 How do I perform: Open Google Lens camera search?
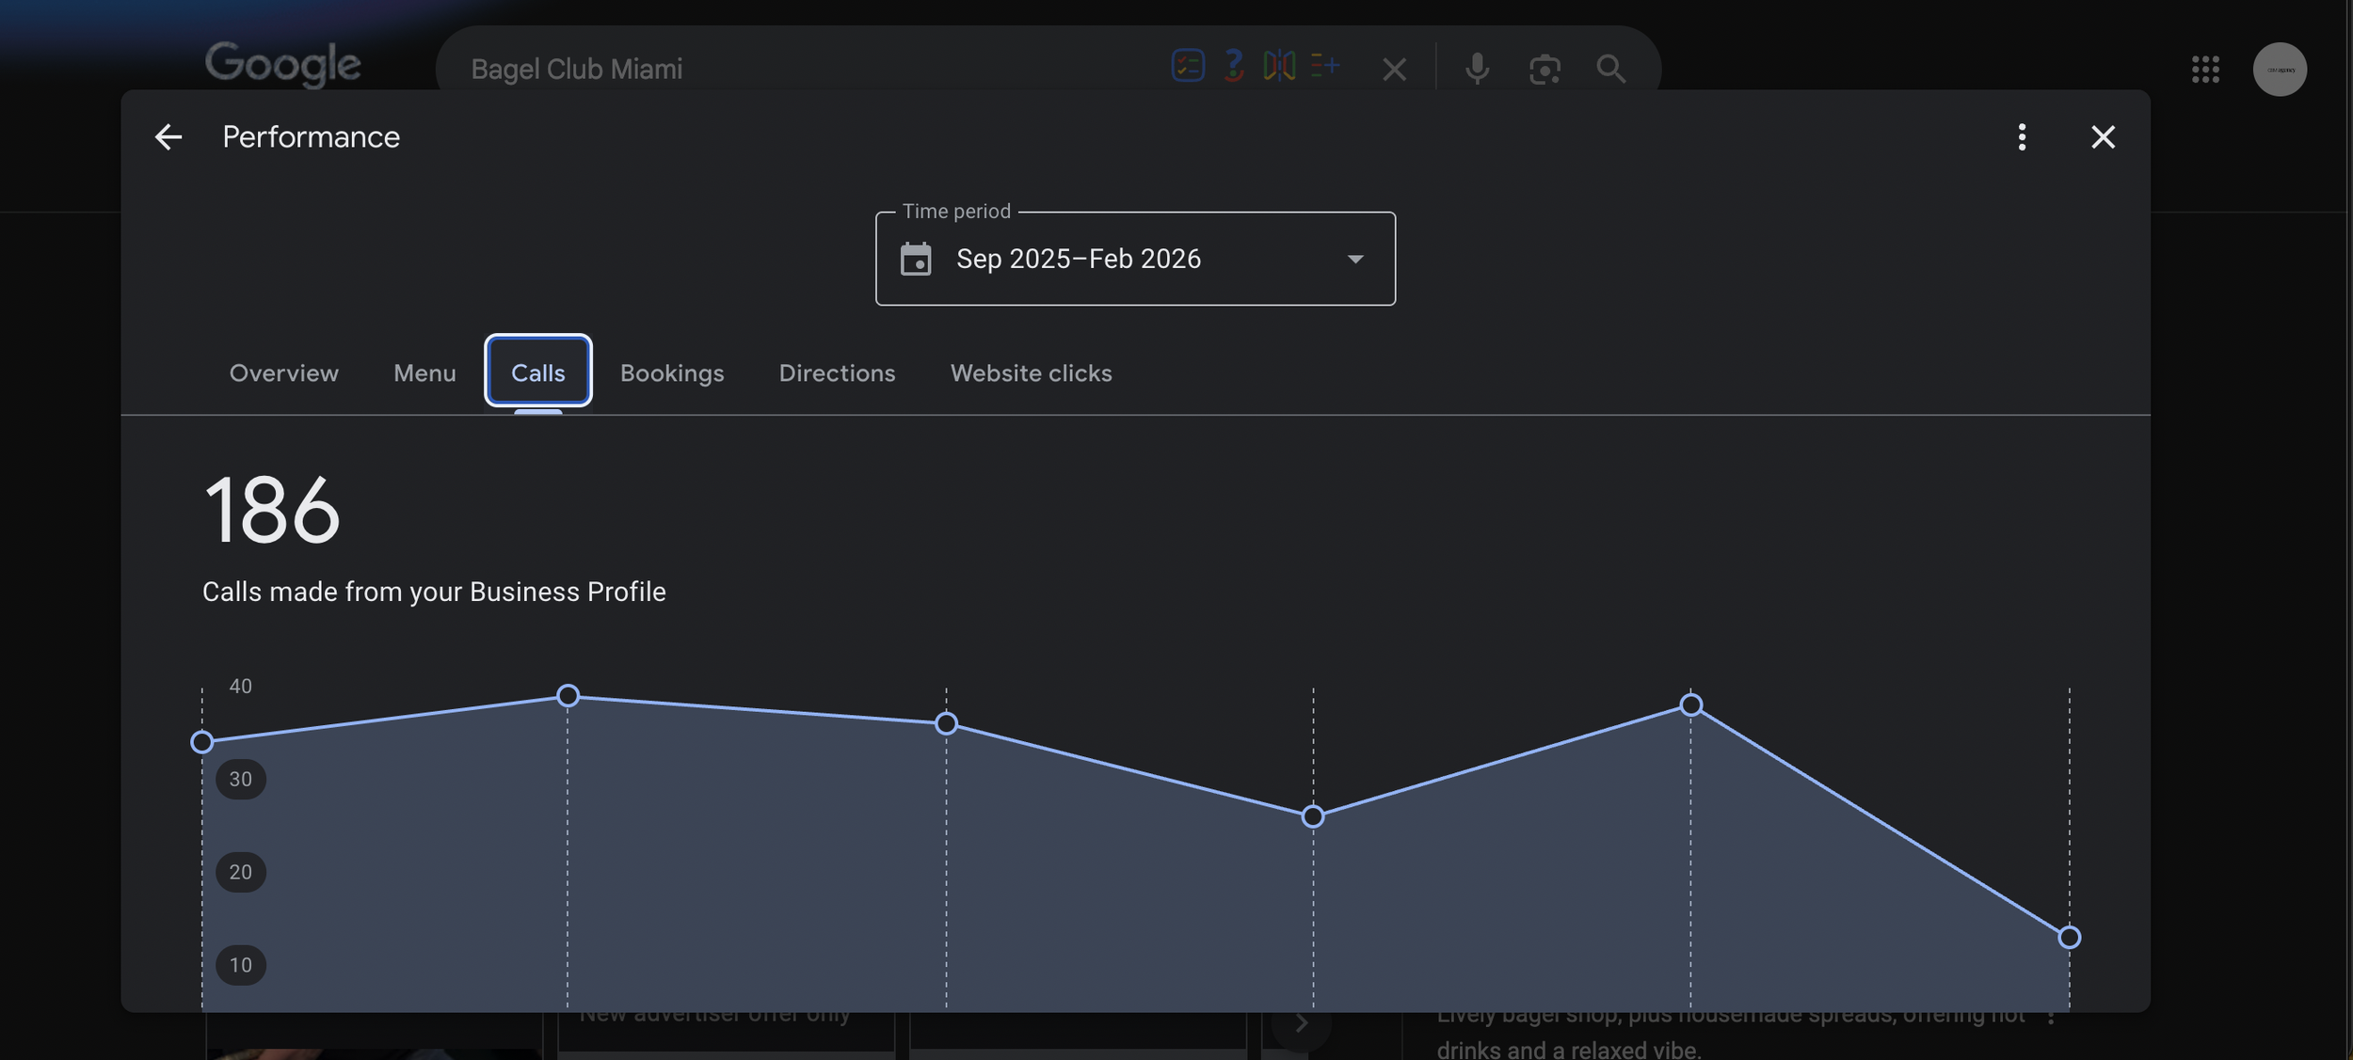[1545, 69]
